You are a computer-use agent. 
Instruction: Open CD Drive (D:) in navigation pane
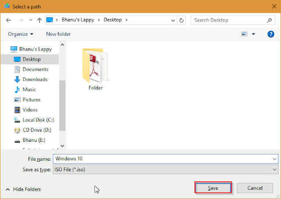[x=37, y=130]
